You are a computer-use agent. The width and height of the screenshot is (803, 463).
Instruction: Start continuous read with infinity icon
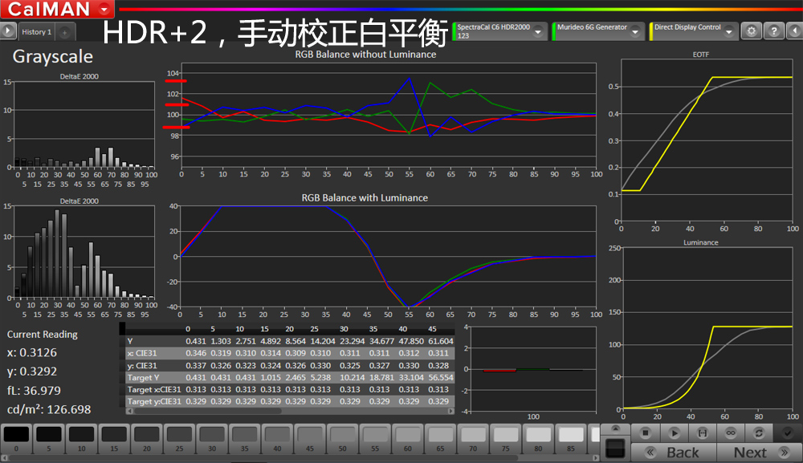[731, 433]
